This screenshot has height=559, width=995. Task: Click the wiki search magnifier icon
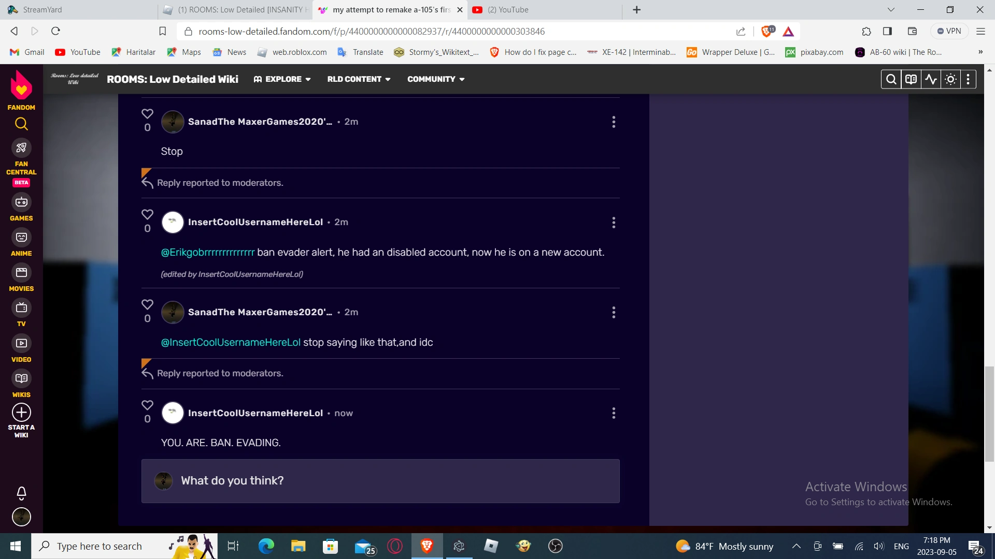pos(891,79)
